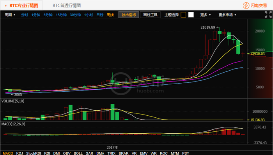Click 闪电交易 link
The image size is (273, 155).
[259, 5]
